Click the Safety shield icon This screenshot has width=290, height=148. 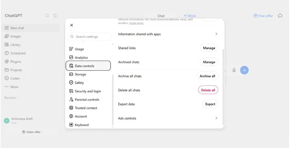pyautogui.click(x=71, y=83)
